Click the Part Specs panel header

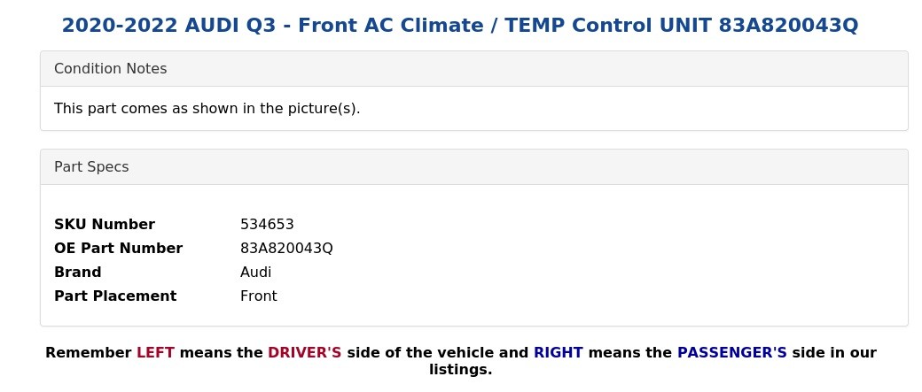tap(474, 166)
